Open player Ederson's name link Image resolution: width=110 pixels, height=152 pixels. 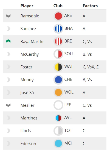click(28, 143)
